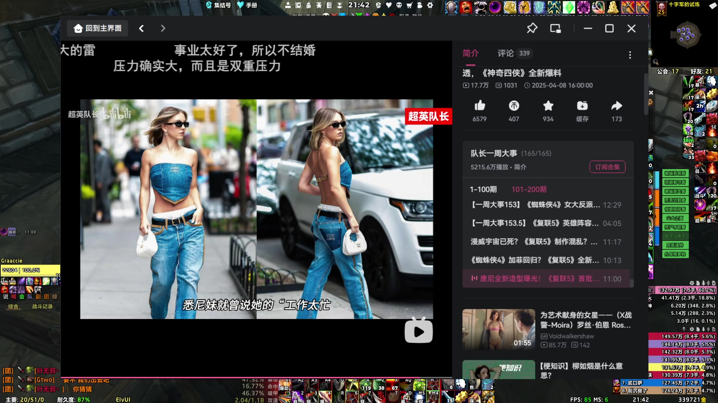
Task: Click the 说 say channel shortcut
Action: [x=6, y=297]
